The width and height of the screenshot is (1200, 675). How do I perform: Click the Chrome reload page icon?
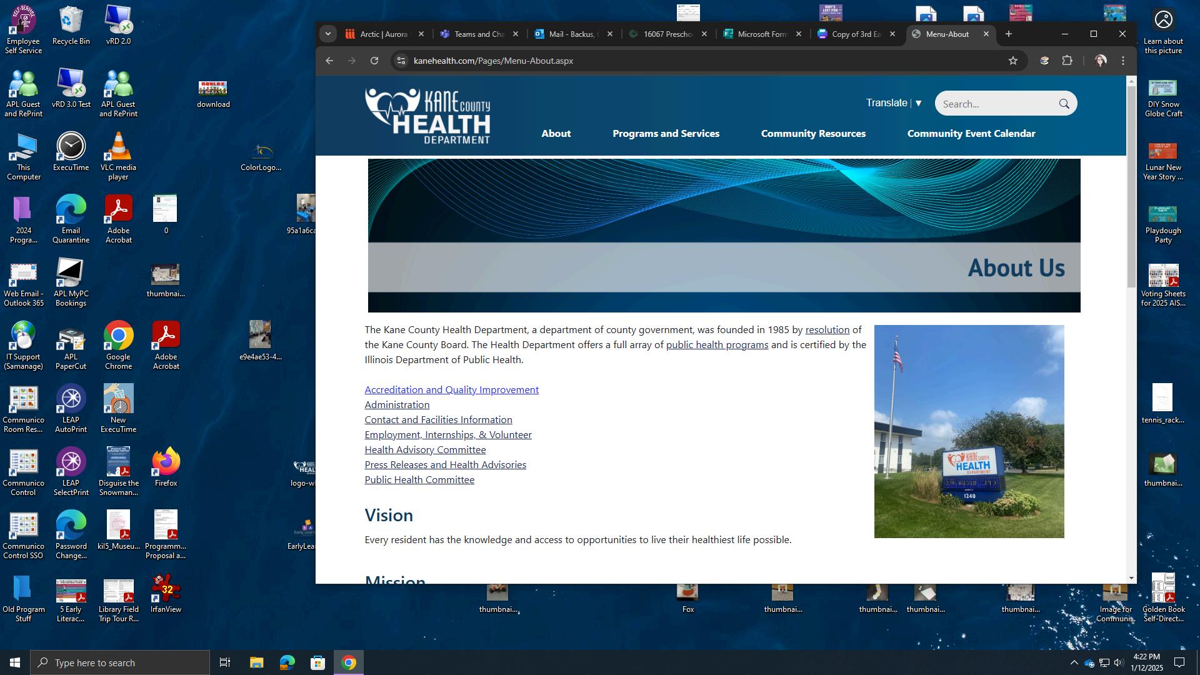coord(374,61)
